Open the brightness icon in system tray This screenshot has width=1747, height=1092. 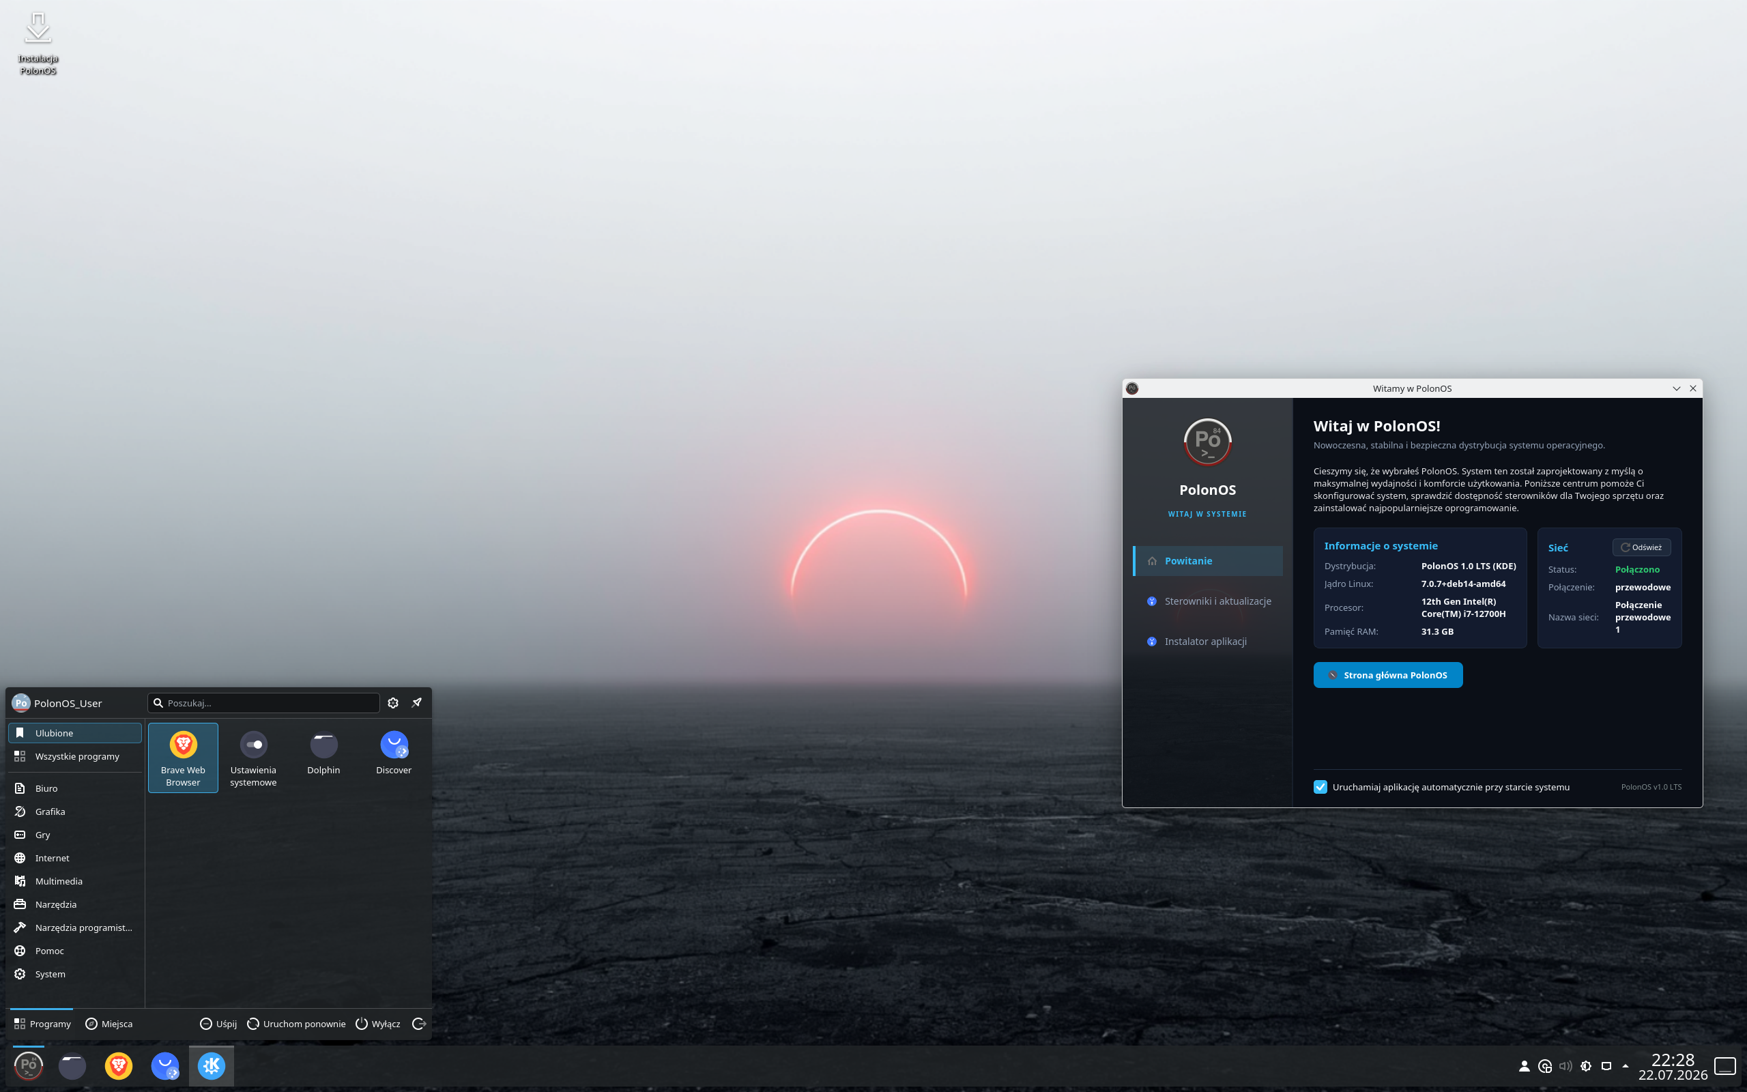pyautogui.click(x=1585, y=1066)
